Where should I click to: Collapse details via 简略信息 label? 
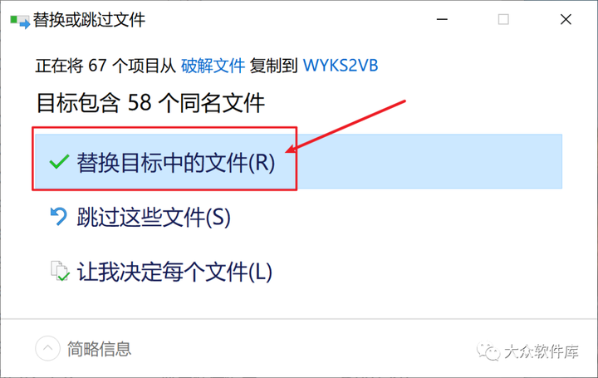(x=99, y=349)
